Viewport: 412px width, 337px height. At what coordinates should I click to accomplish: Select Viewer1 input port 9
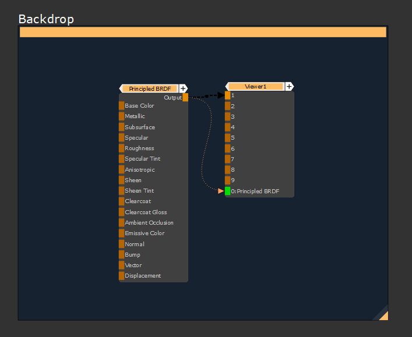tap(227, 180)
